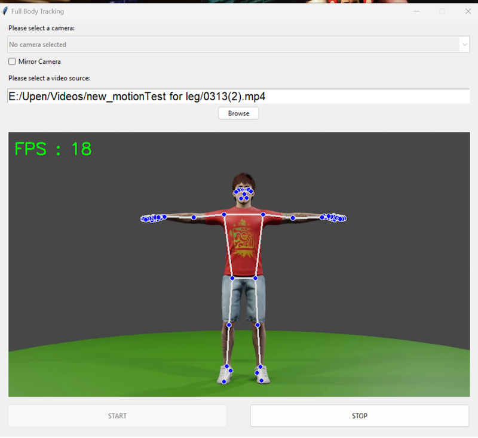Select the 'No camera selected' combo box

(x=238, y=44)
